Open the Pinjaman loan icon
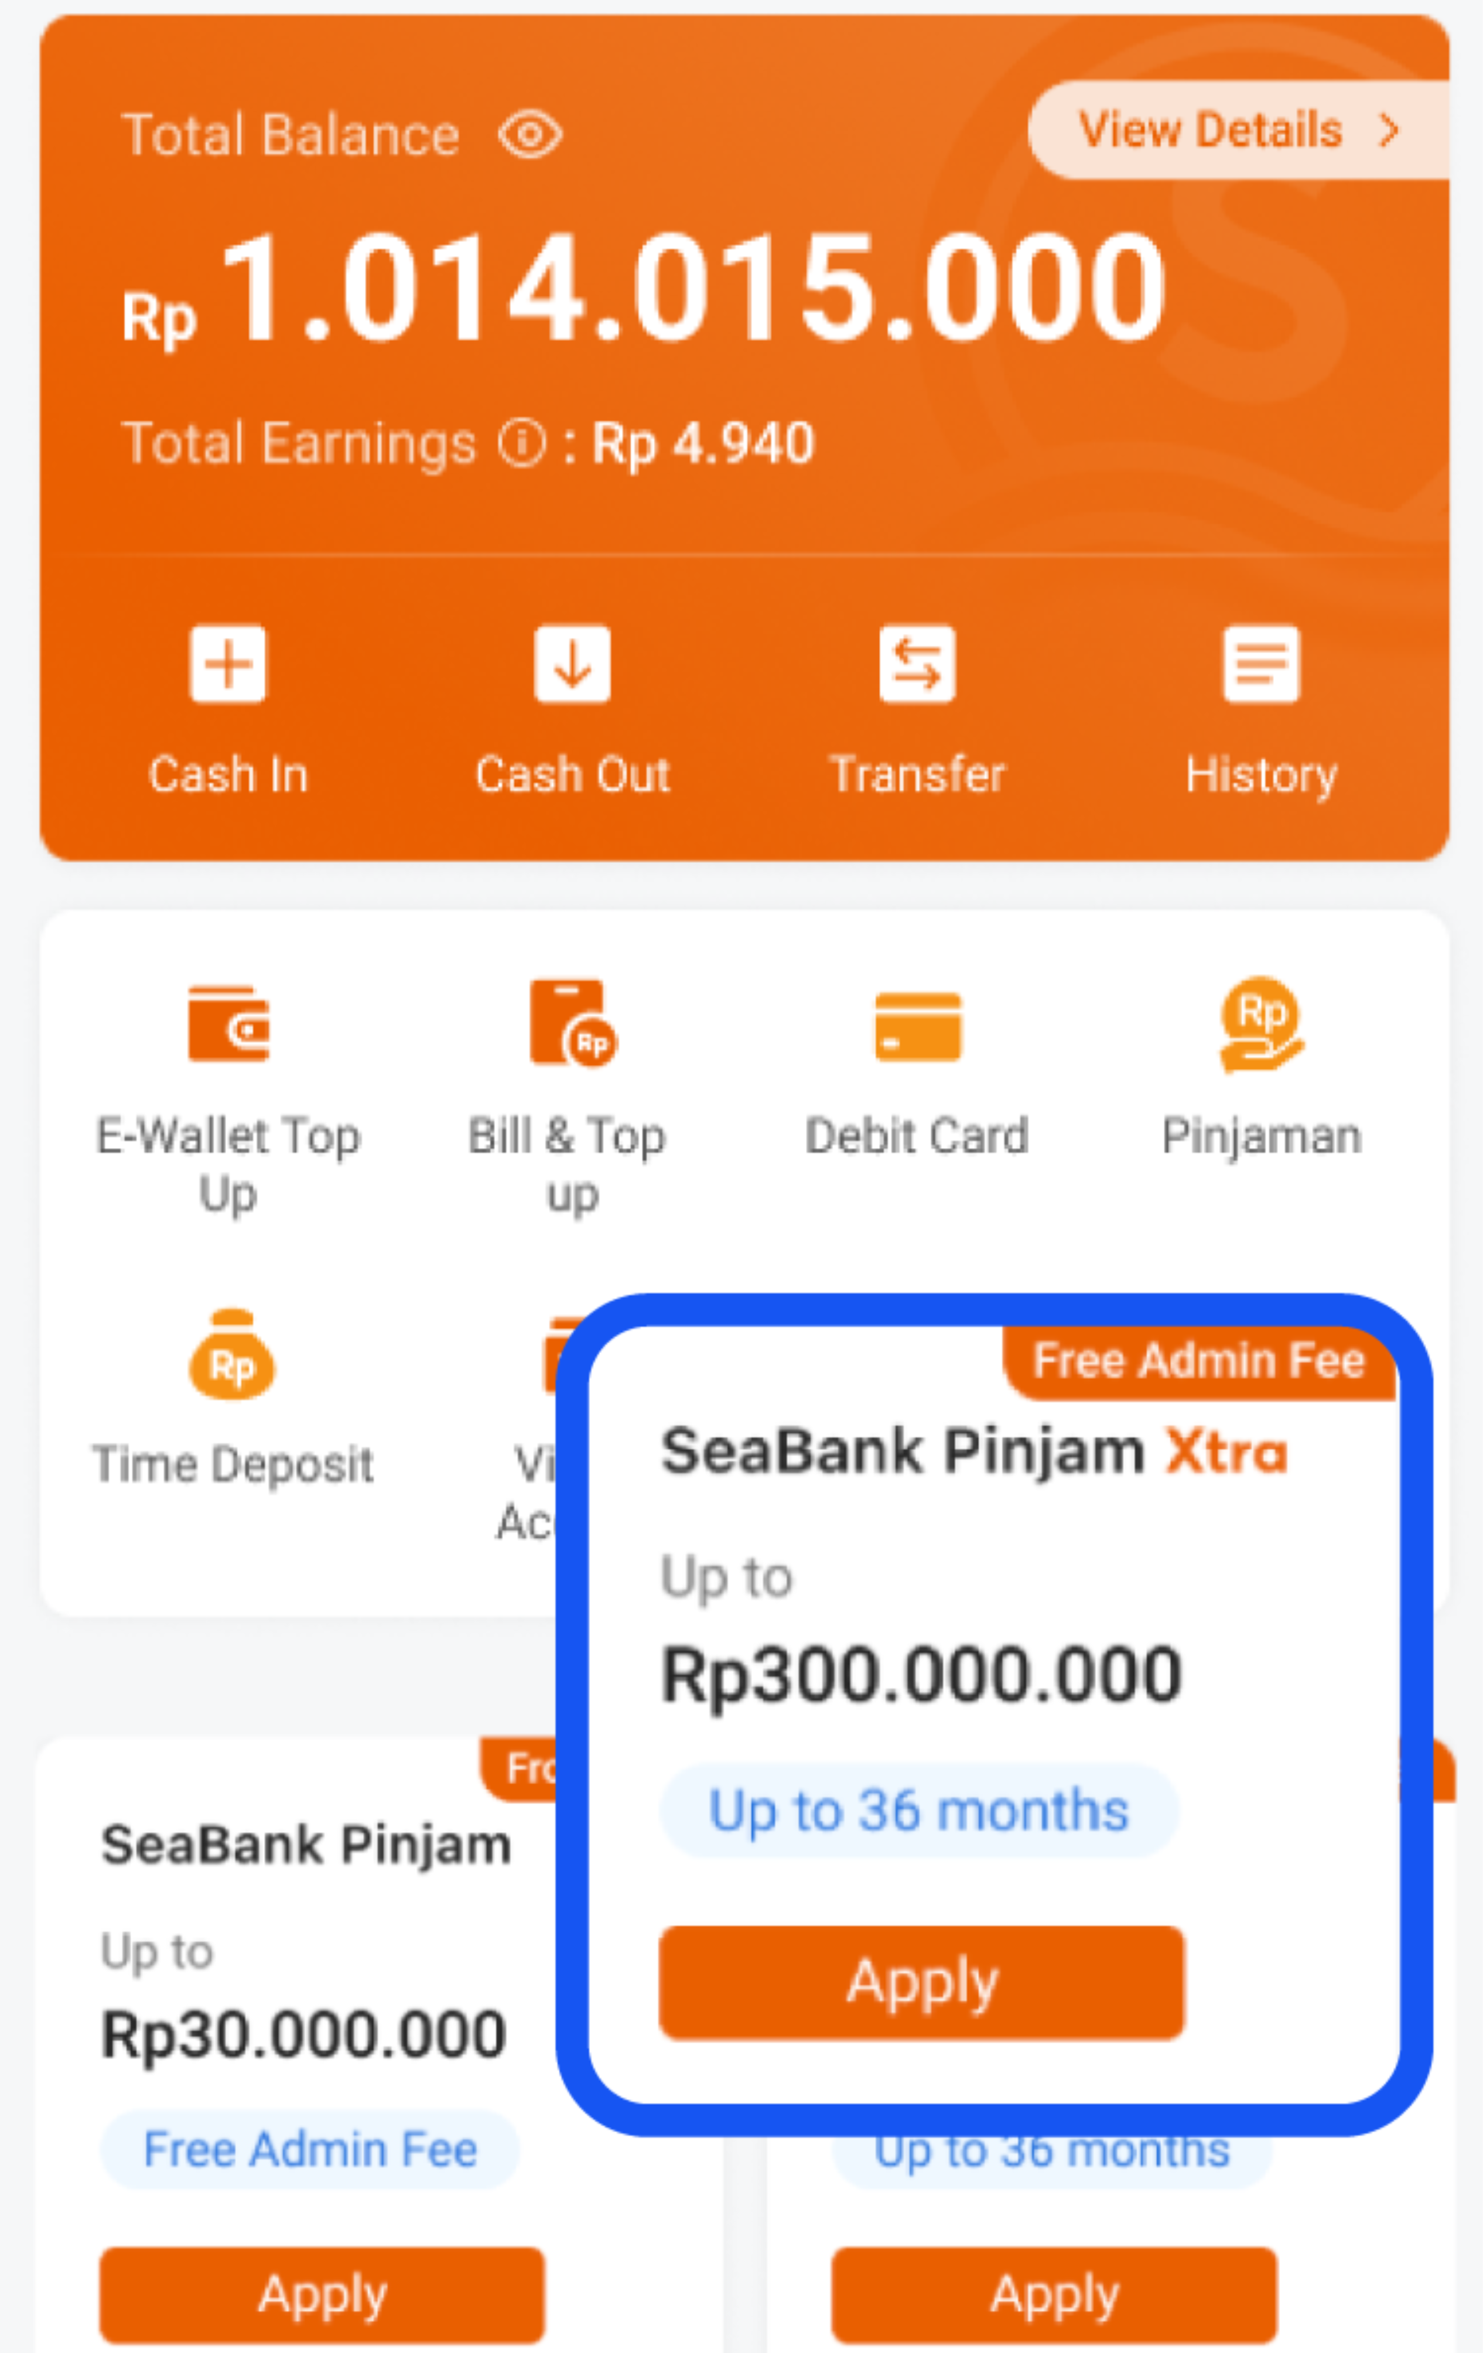Screen dimensions: 1483x2353 coord(1261,1023)
